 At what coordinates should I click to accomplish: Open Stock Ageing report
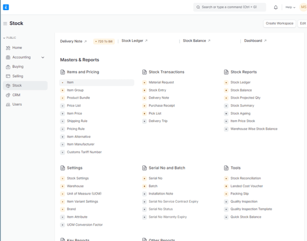[x=240, y=113]
